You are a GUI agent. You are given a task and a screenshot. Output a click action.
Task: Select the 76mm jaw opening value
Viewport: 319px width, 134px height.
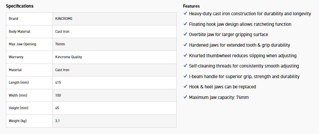[60, 44]
